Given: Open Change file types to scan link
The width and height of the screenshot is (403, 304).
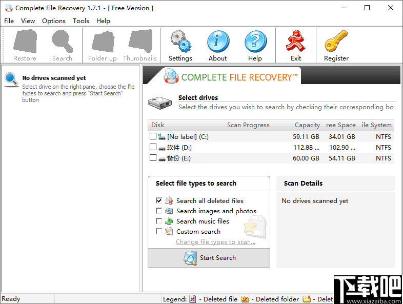Looking at the screenshot, I should [216, 242].
